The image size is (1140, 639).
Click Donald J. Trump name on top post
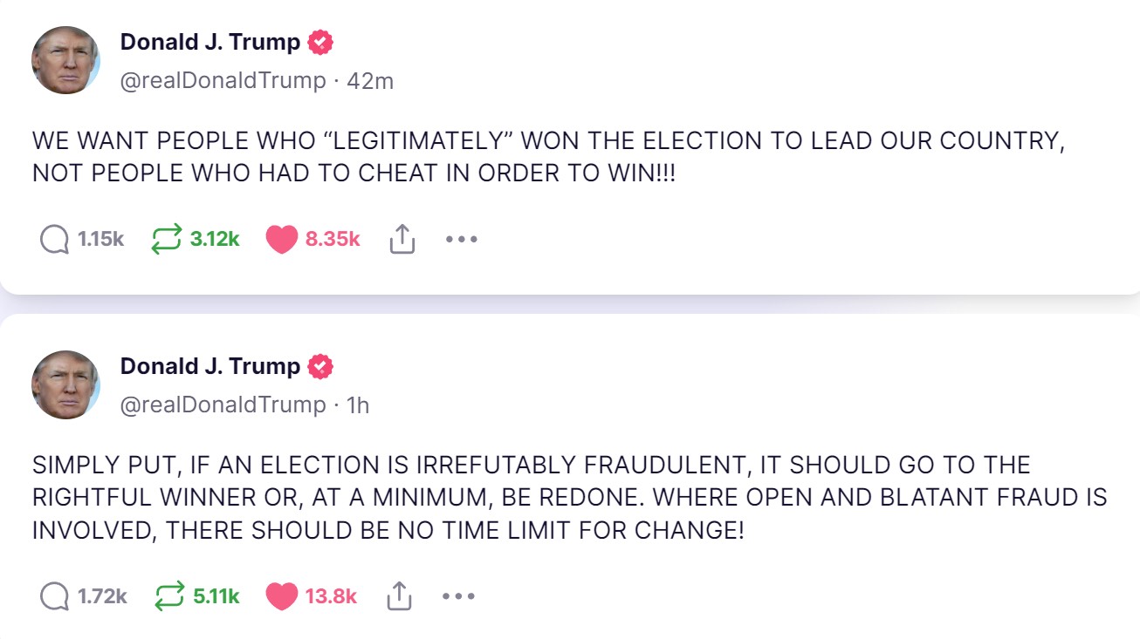tap(210, 42)
